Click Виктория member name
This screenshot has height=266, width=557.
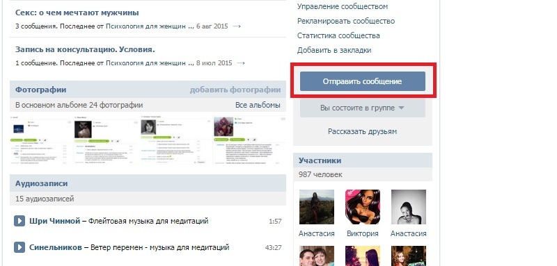[x=362, y=234]
